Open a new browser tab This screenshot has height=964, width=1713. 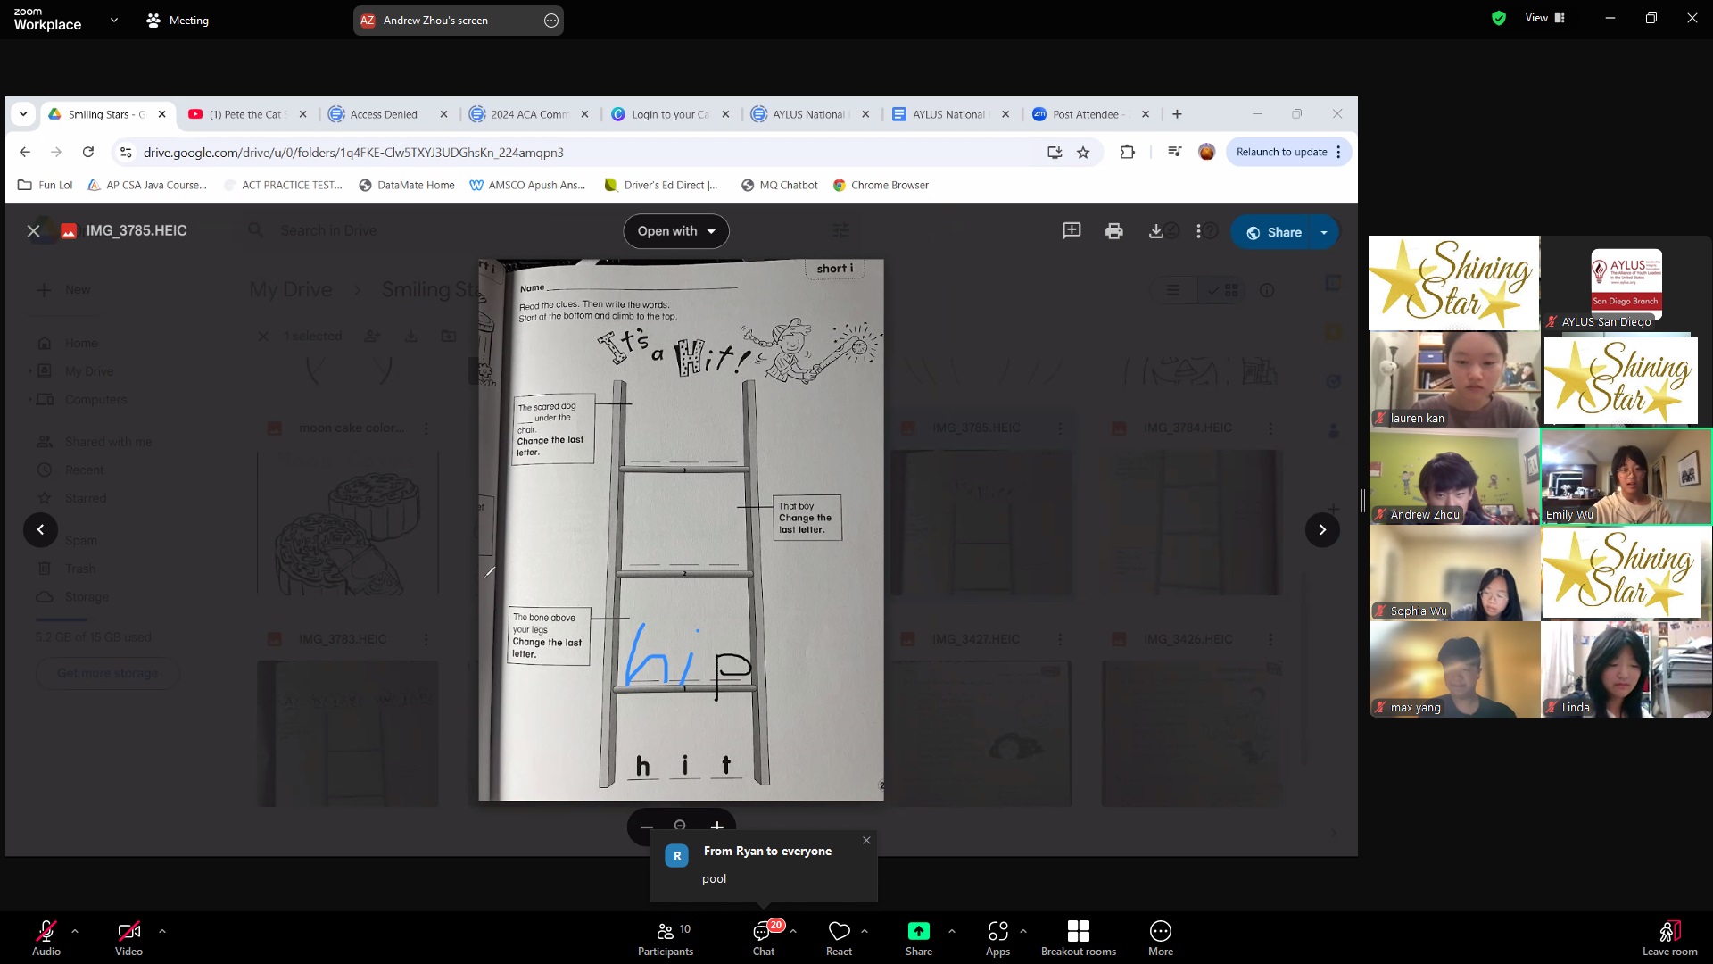coord(1177,114)
